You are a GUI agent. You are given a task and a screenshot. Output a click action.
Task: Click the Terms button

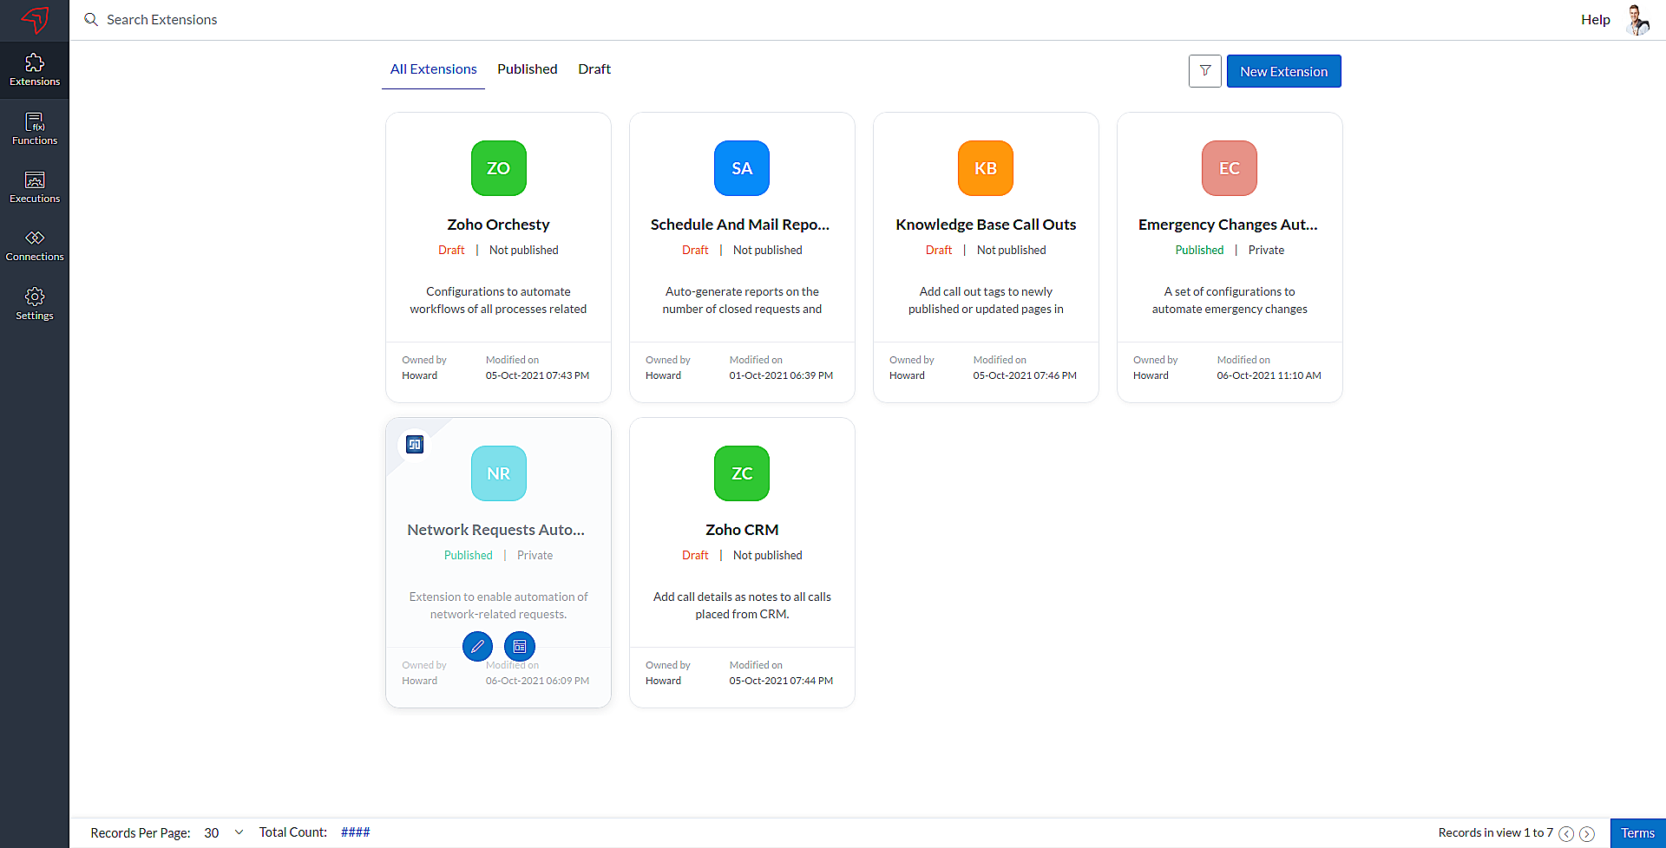pos(1638,833)
